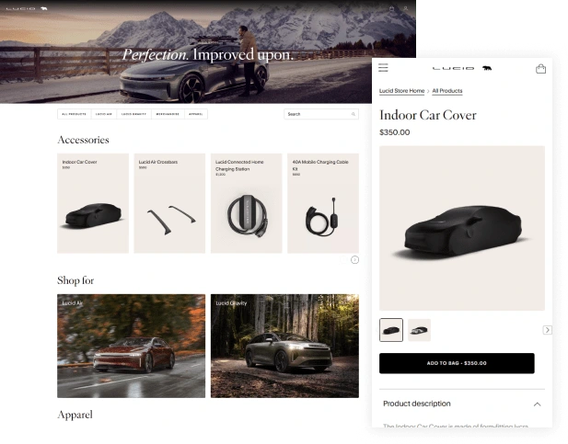Select the Merchandise filter tab
The image size is (568, 444).
(x=168, y=114)
